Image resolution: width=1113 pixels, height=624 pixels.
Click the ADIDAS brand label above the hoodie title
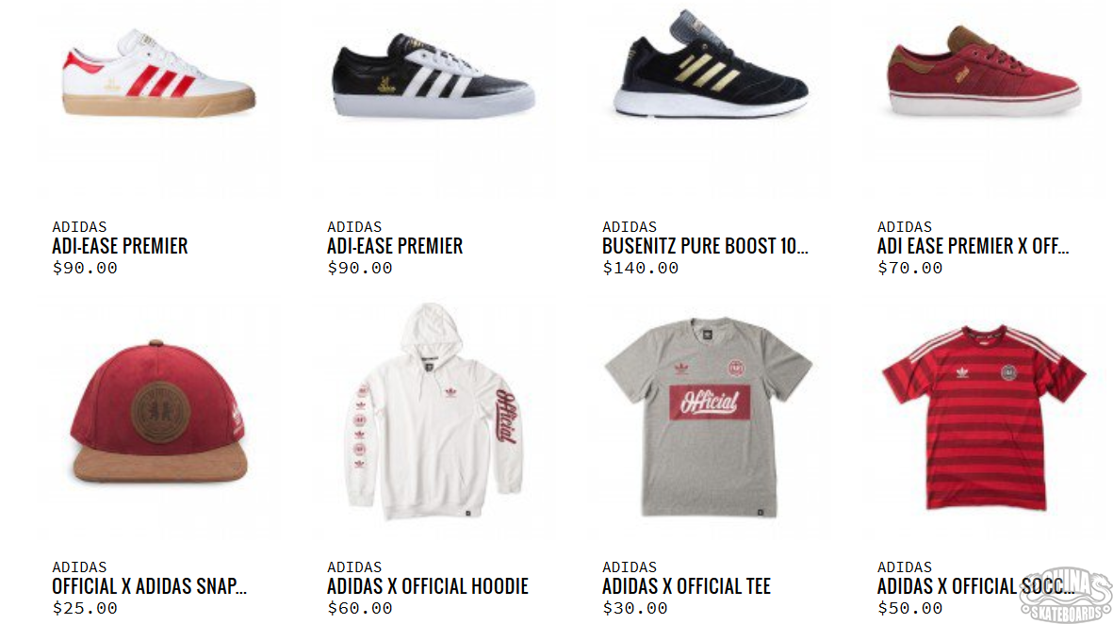tap(354, 567)
